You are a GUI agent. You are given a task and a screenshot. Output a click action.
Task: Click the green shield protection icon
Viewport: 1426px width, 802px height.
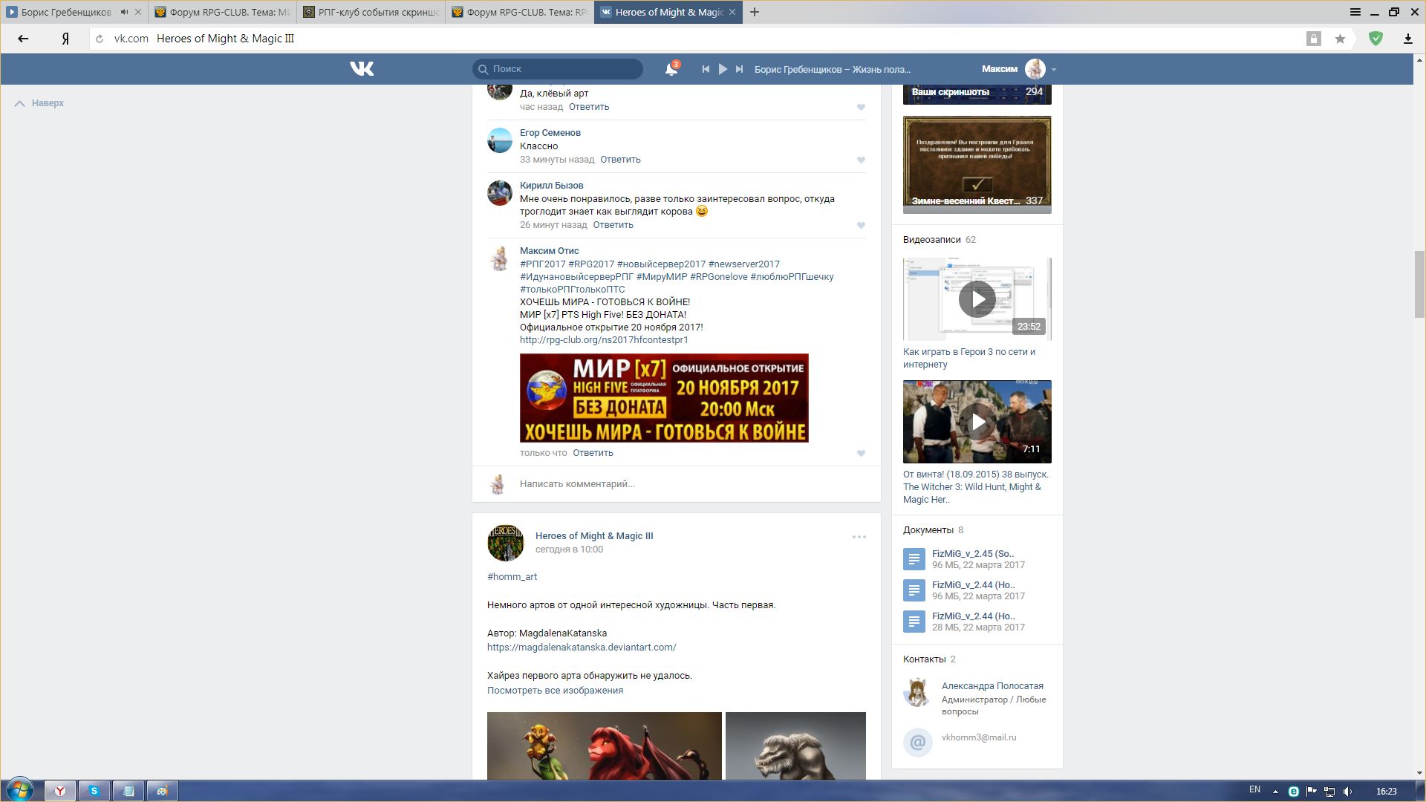[1375, 39]
